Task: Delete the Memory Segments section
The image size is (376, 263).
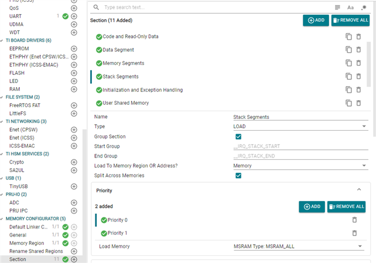Action: (358, 63)
